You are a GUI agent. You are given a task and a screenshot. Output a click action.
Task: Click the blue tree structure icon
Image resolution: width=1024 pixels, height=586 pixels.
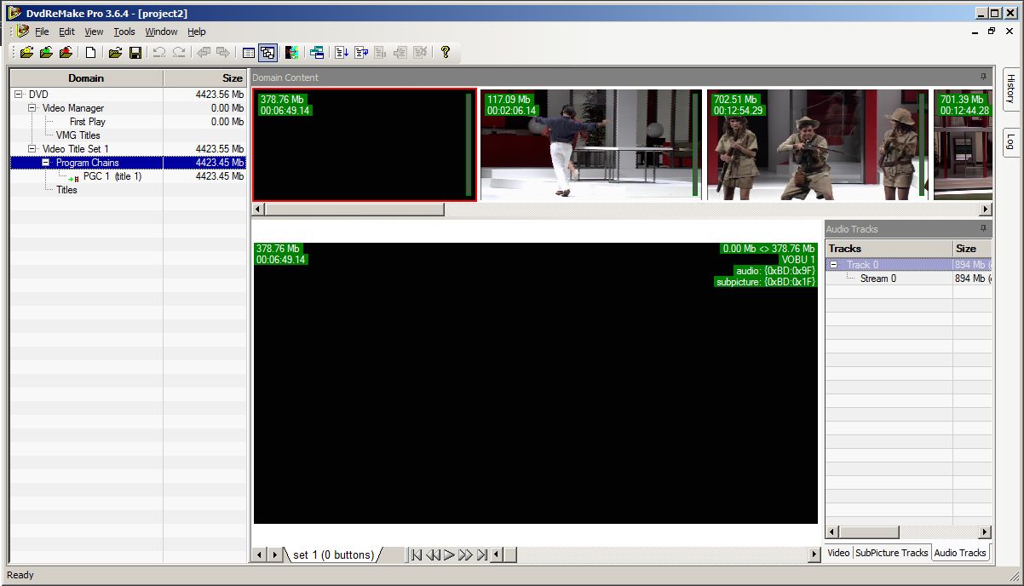pyautogui.click(x=317, y=53)
